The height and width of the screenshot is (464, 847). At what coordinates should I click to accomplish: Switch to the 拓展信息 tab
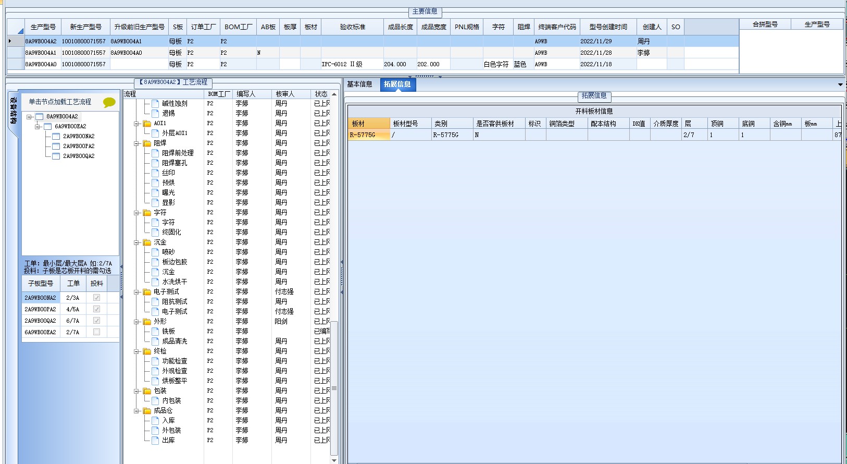pos(397,84)
